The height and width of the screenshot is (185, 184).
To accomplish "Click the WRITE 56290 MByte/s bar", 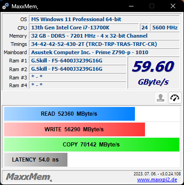I will [74, 129].
